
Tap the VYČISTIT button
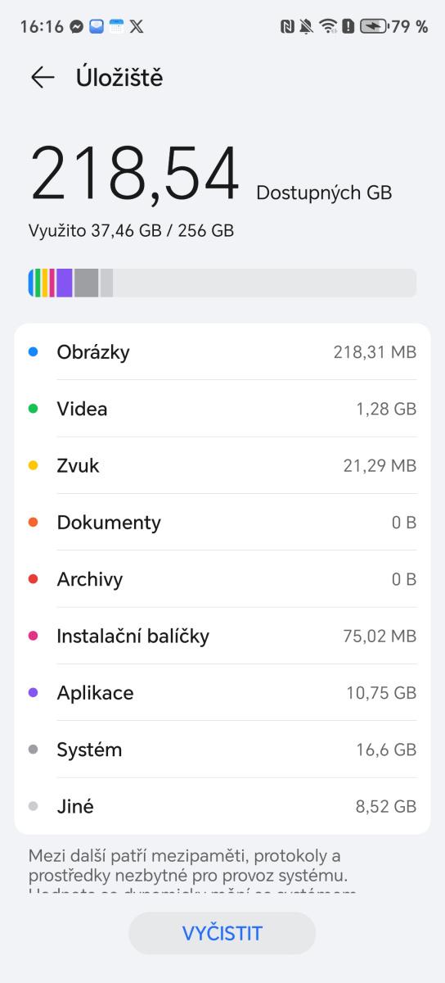[x=222, y=933]
